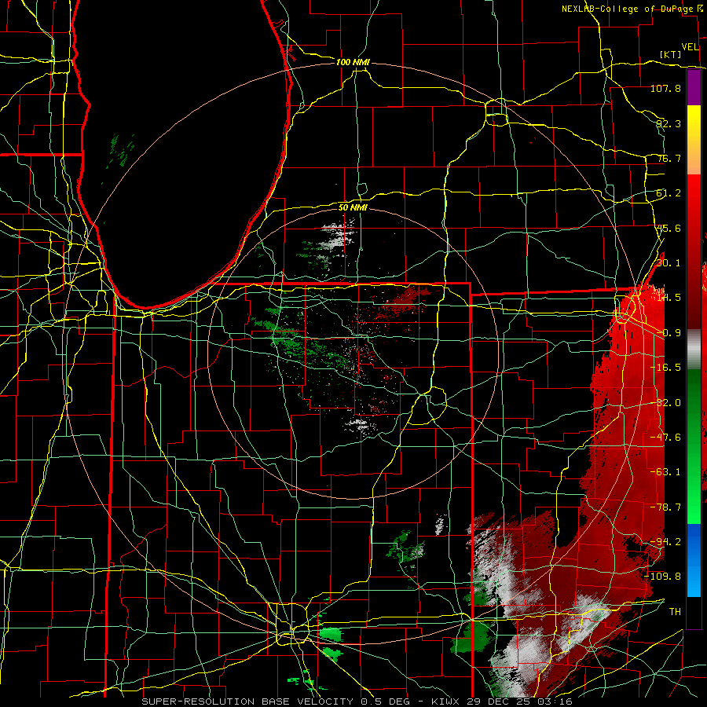Select the -109.8 velocity scale value
This screenshot has height=707, width=707.
[x=663, y=577]
